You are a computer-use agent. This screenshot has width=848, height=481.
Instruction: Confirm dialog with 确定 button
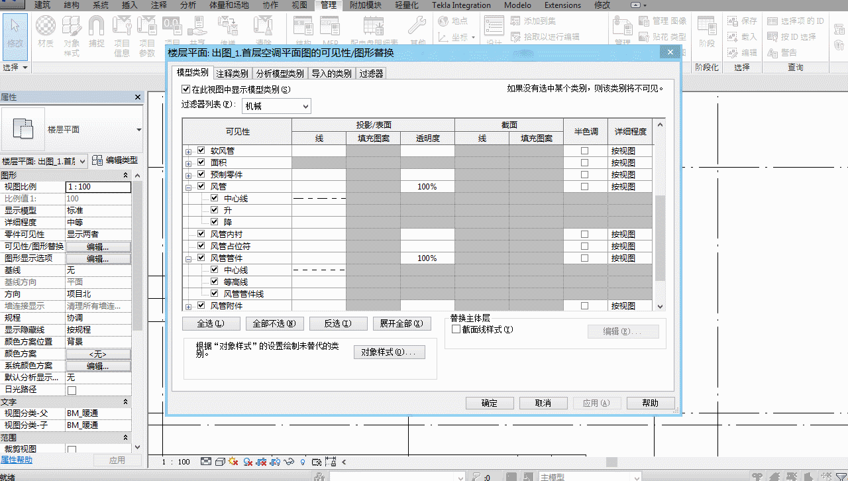[x=490, y=403]
